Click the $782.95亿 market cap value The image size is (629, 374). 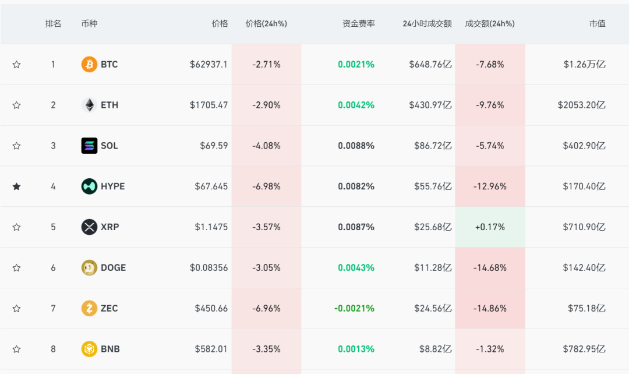pos(584,349)
